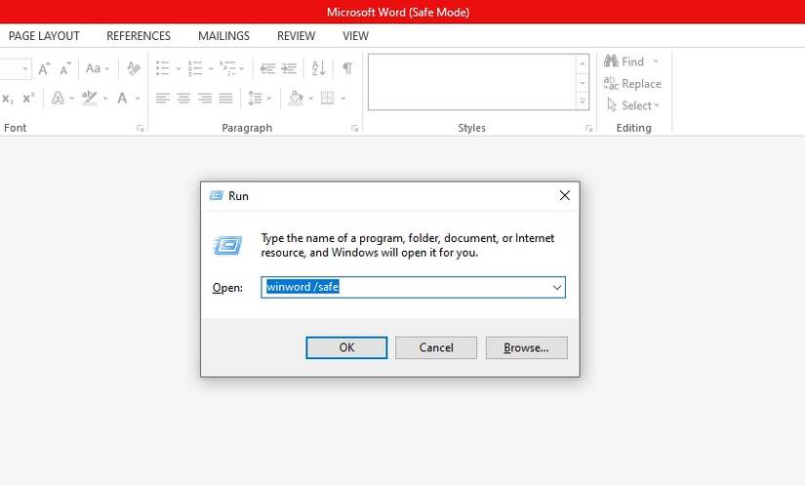The image size is (805, 486).
Task: Click the Clear Formatting eraser icon
Action: [x=134, y=68]
